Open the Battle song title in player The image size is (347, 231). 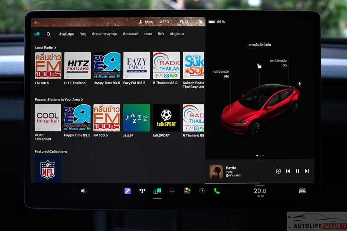(x=231, y=168)
